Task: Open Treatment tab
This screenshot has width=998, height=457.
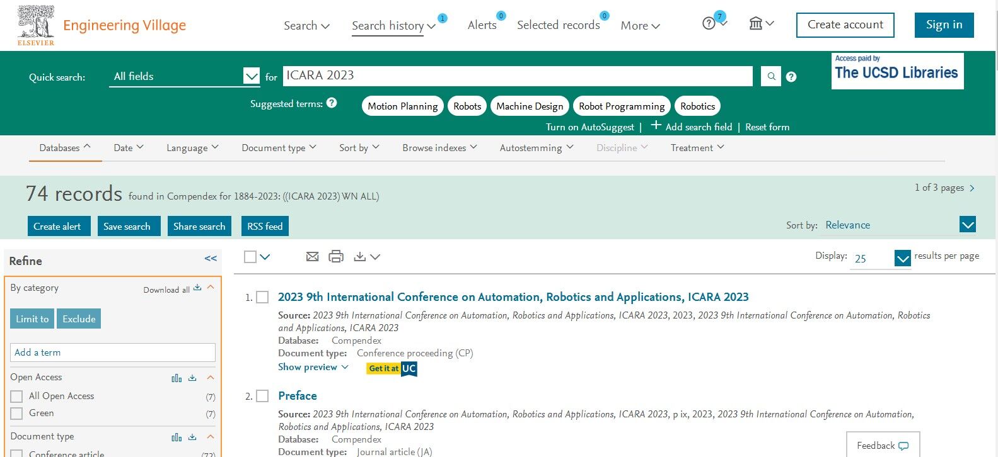Action: (697, 148)
